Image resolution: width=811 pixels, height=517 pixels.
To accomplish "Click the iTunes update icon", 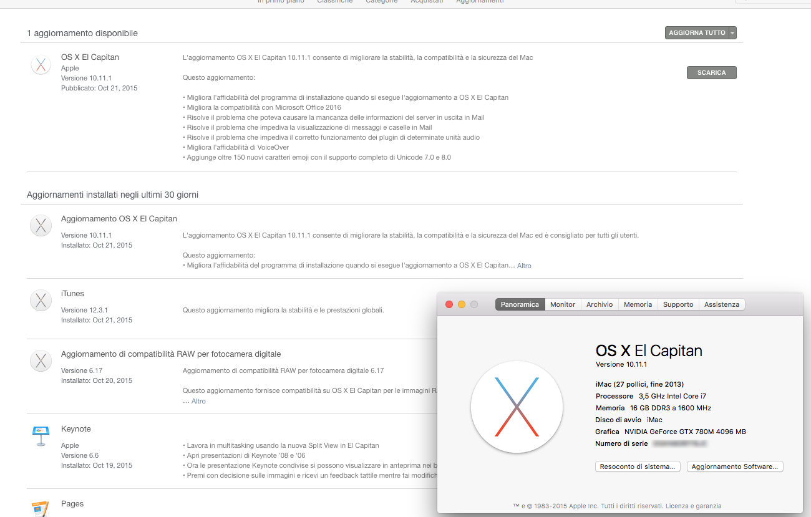I will click(x=41, y=301).
